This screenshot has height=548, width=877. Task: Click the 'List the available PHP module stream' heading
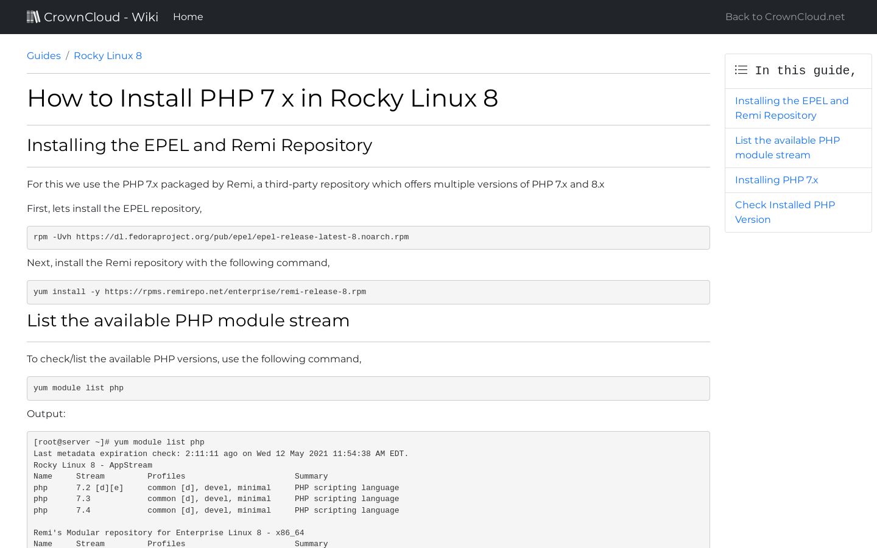[188, 321]
